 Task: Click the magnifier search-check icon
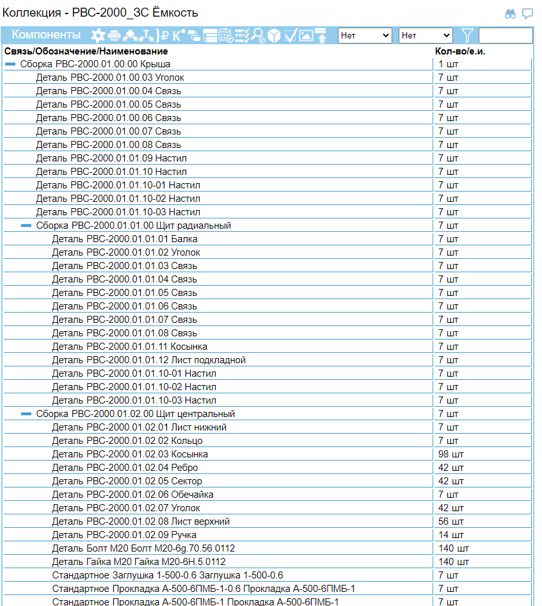258,36
